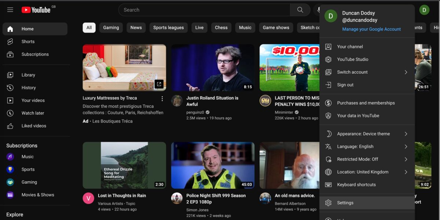Open An old mans advice thumbnail
The image size is (440, 220).
[290, 165]
